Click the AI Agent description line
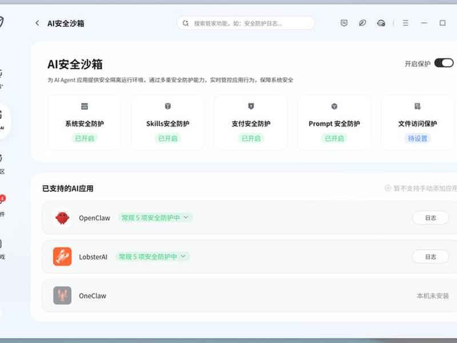The height and width of the screenshot is (343, 457). (x=170, y=80)
